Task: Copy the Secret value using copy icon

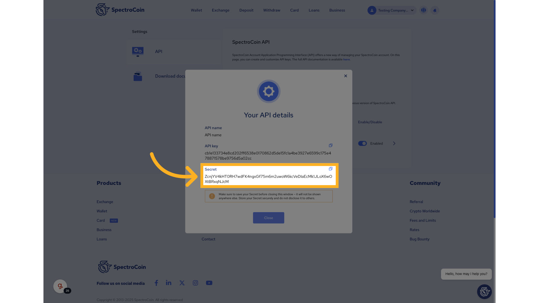Action: tap(330, 169)
